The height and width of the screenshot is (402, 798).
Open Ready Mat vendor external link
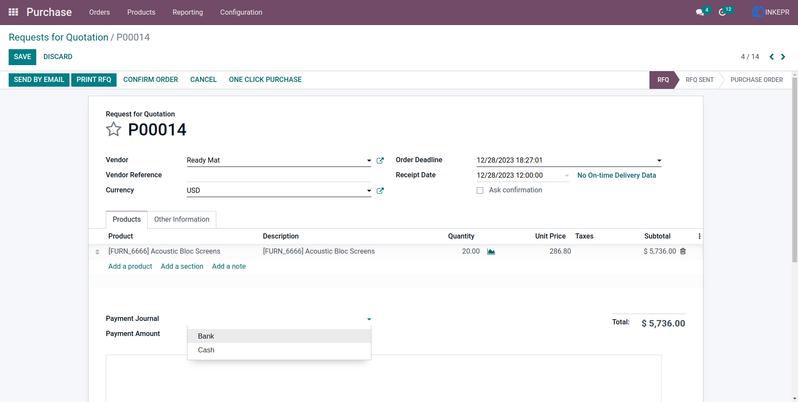(380, 160)
